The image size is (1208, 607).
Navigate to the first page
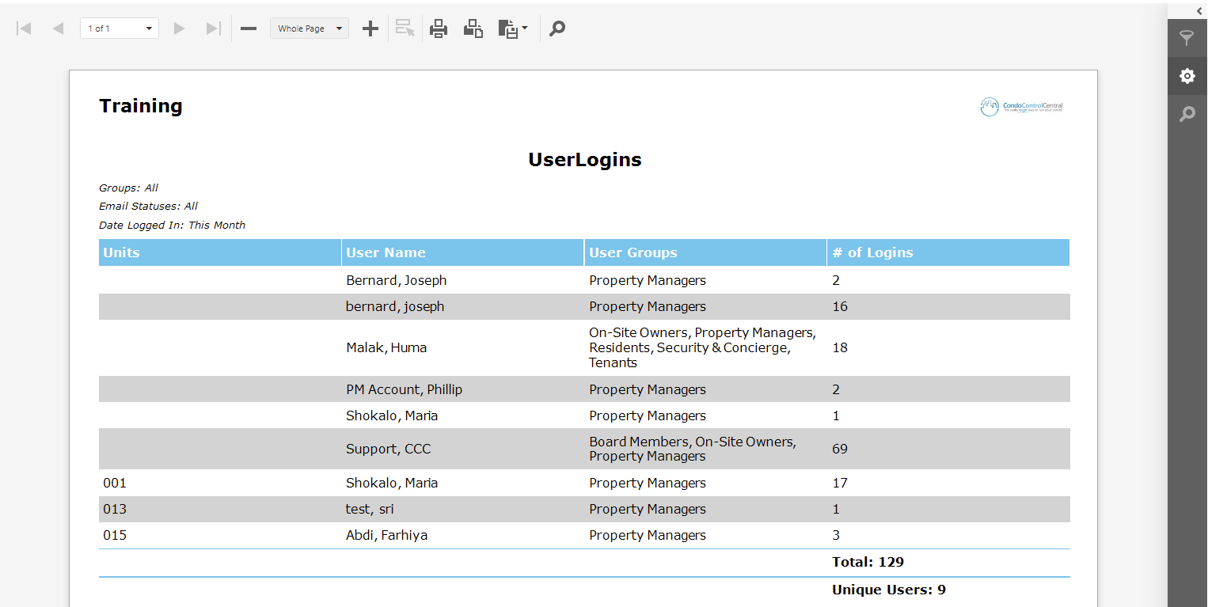point(23,28)
